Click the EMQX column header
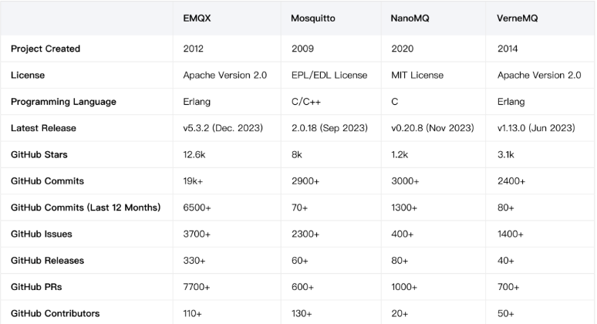597x324 pixels. click(197, 18)
